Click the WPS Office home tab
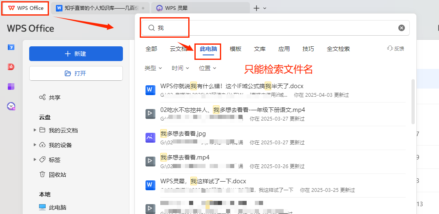The width and height of the screenshot is (439, 214). click(26, 8)
